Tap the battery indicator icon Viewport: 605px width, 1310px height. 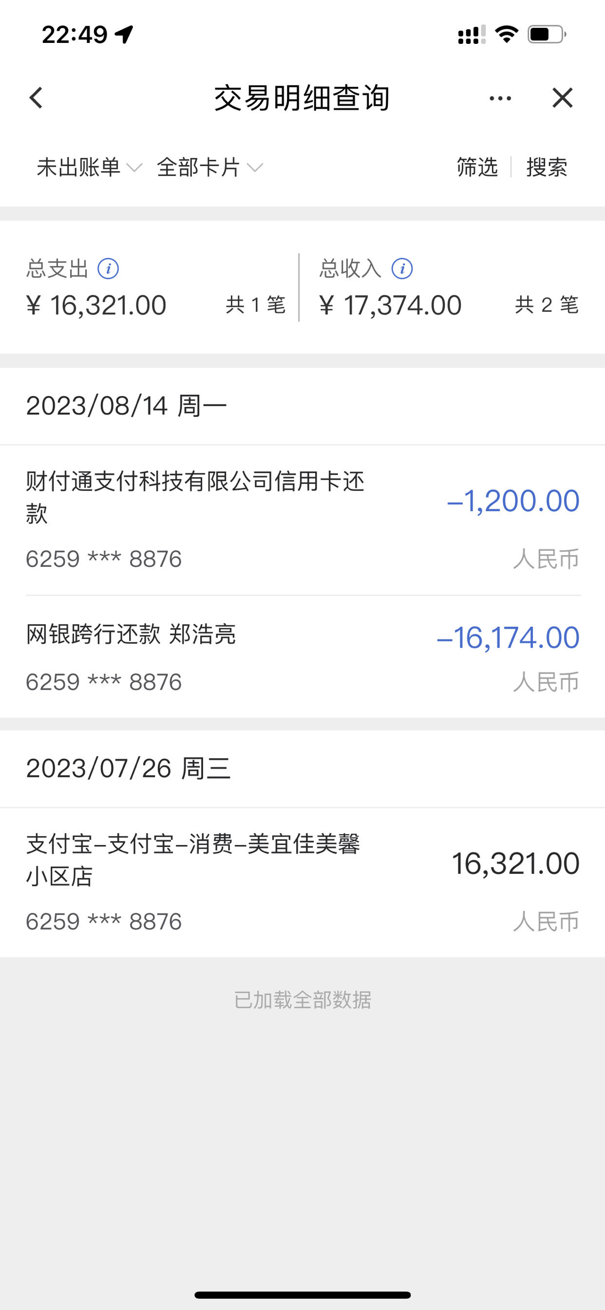pyautogui.click(x=547, y=35)
